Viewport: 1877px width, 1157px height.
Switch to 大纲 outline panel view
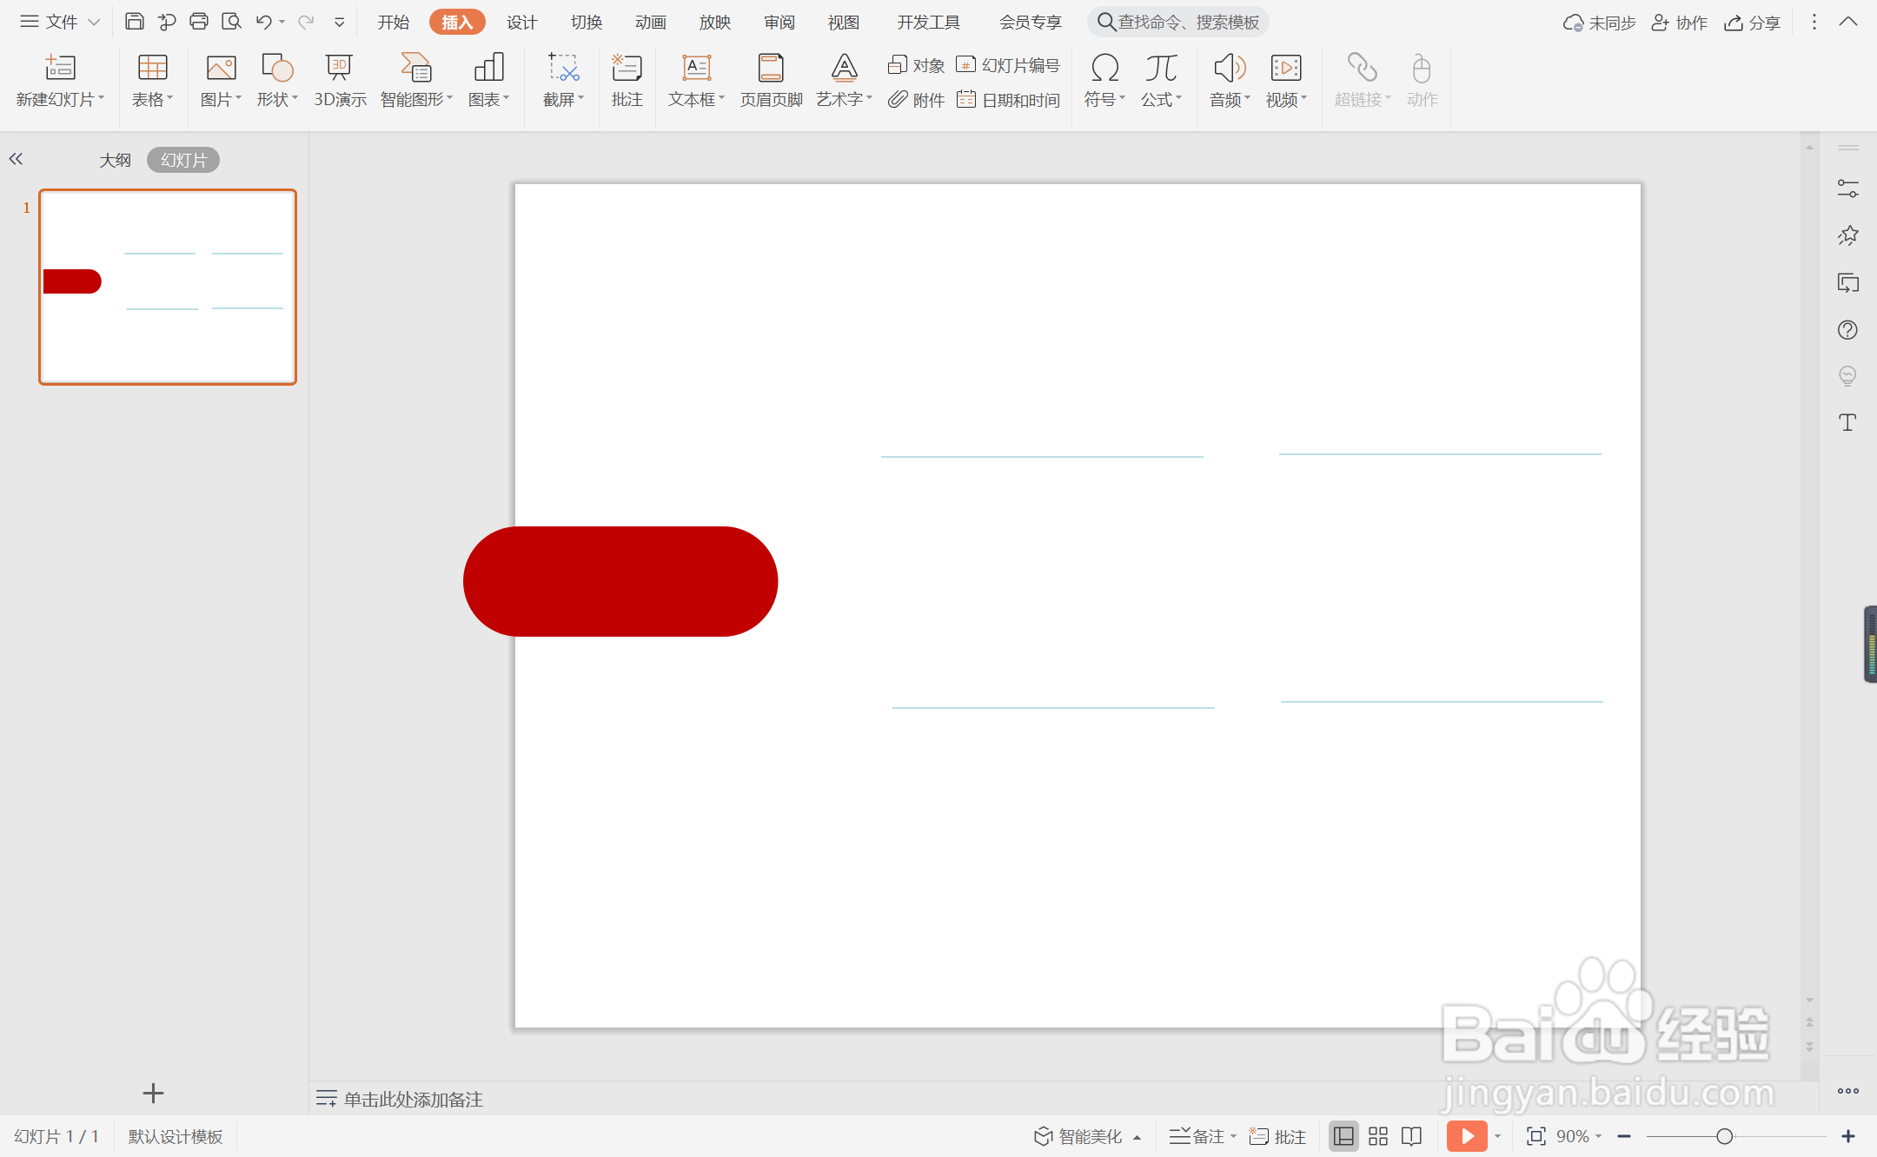(115, 160)
